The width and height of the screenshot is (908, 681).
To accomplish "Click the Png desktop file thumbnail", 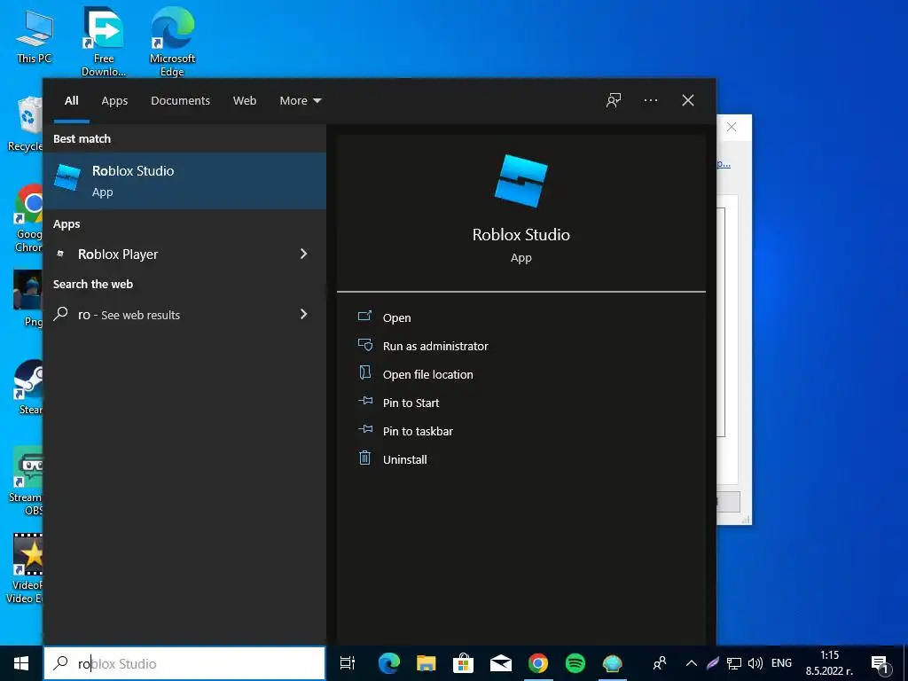I will pos(28,298).
